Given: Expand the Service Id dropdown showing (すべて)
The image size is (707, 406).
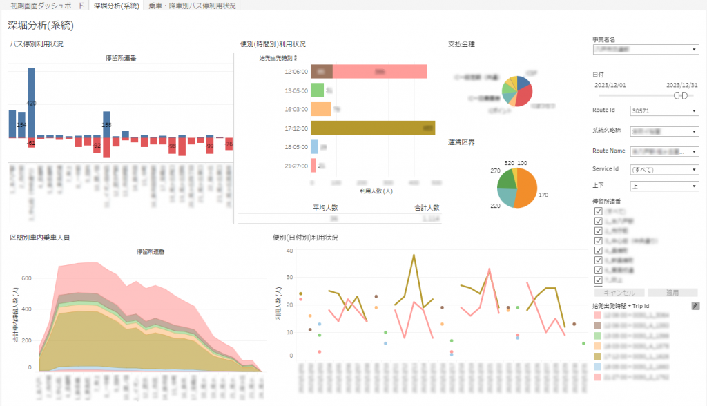Looking at the screenshot, I should click(665, 170).
